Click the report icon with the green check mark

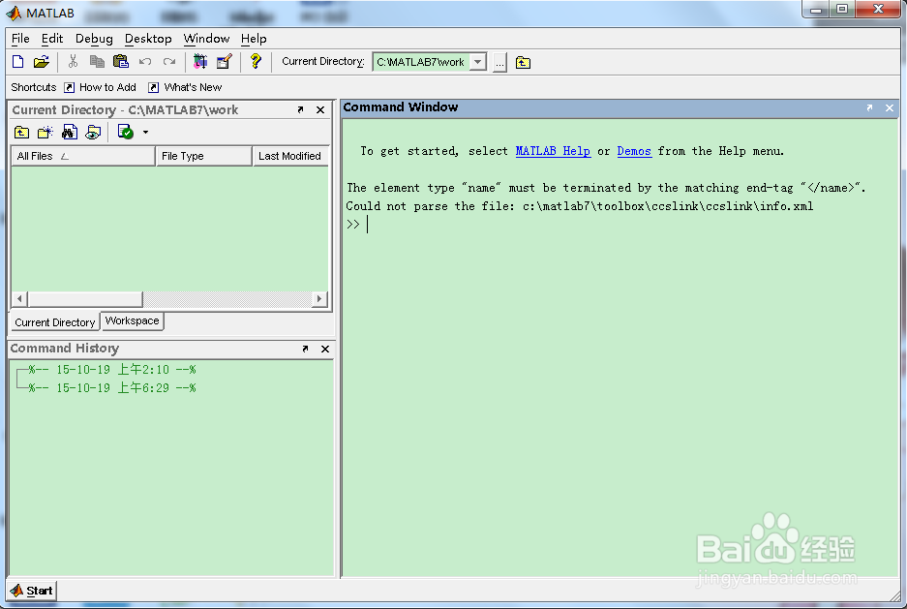point(125,132)
